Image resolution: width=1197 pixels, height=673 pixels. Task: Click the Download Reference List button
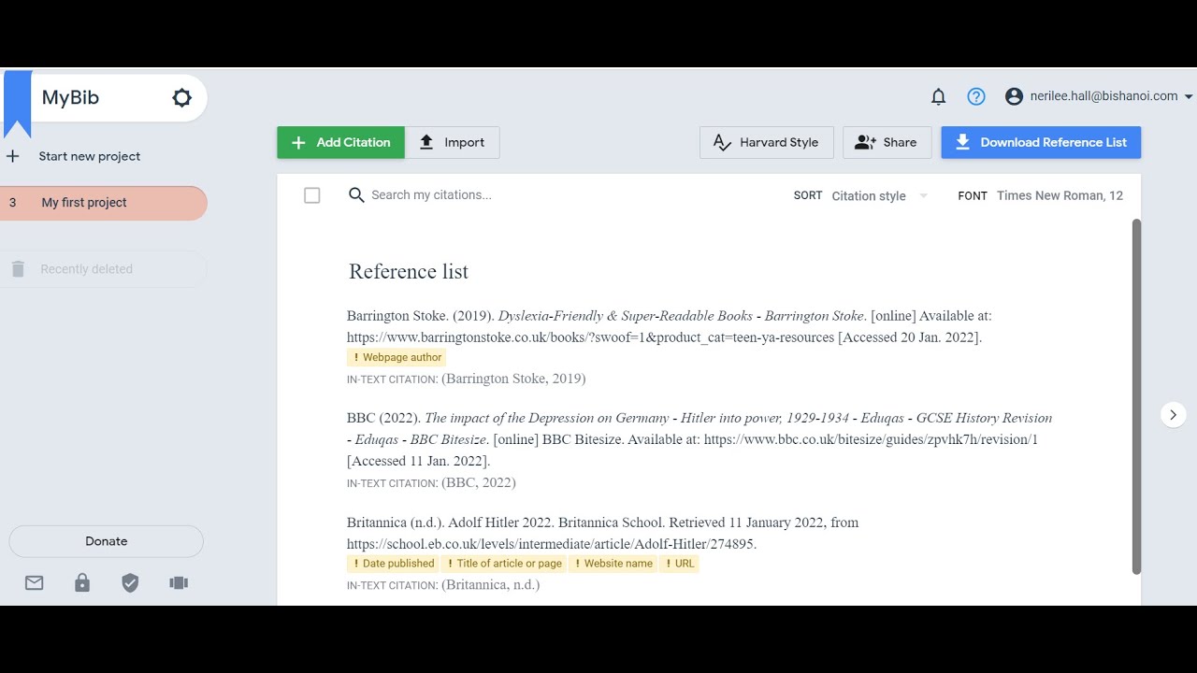click(1041, 142)
